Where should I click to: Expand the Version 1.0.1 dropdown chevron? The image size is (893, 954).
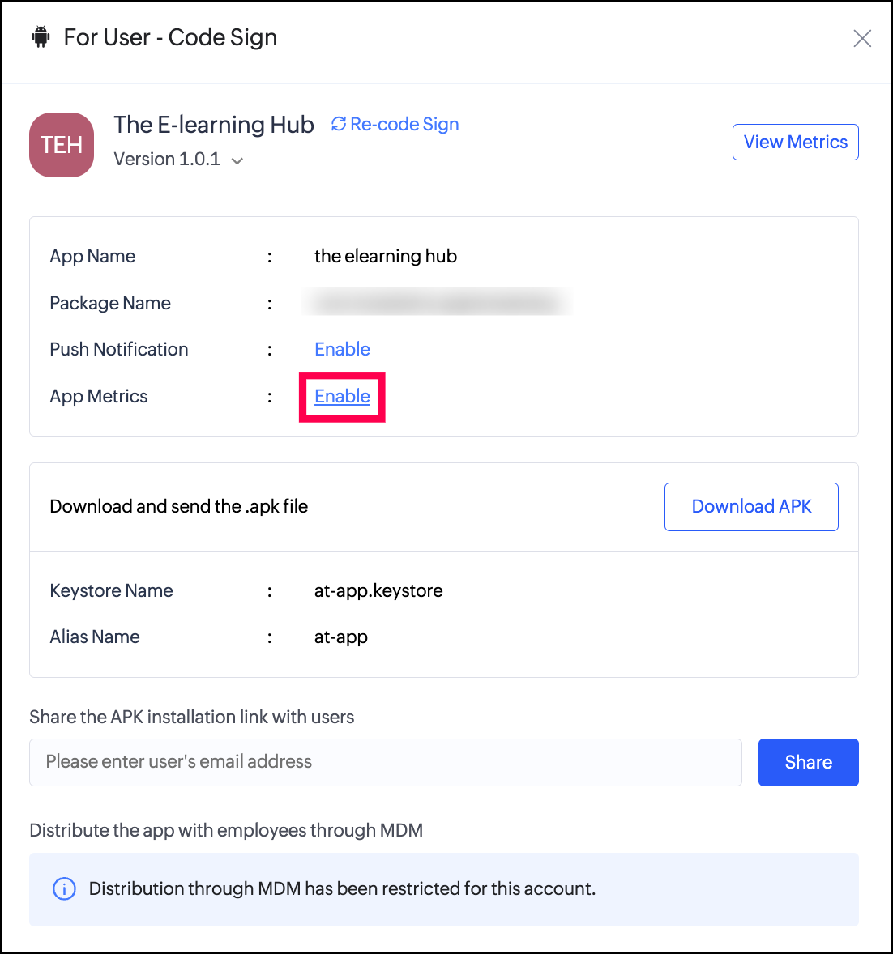coord(237,160)
